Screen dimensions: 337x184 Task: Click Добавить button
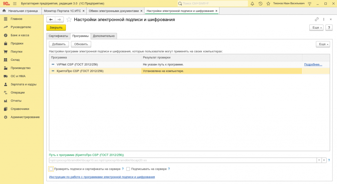click(59, 44)
